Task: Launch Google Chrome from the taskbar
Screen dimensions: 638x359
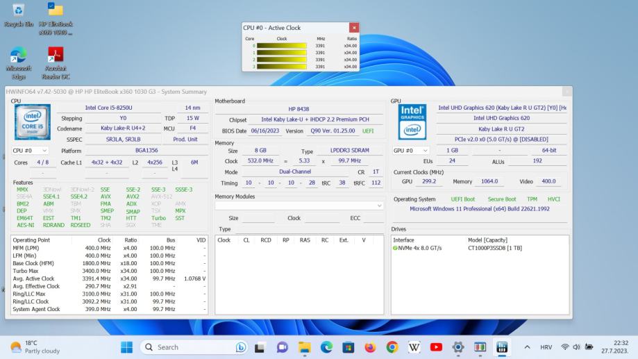Action: [392, 347]
